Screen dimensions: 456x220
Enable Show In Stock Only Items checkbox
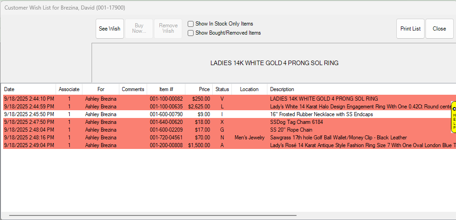[191, 24]
